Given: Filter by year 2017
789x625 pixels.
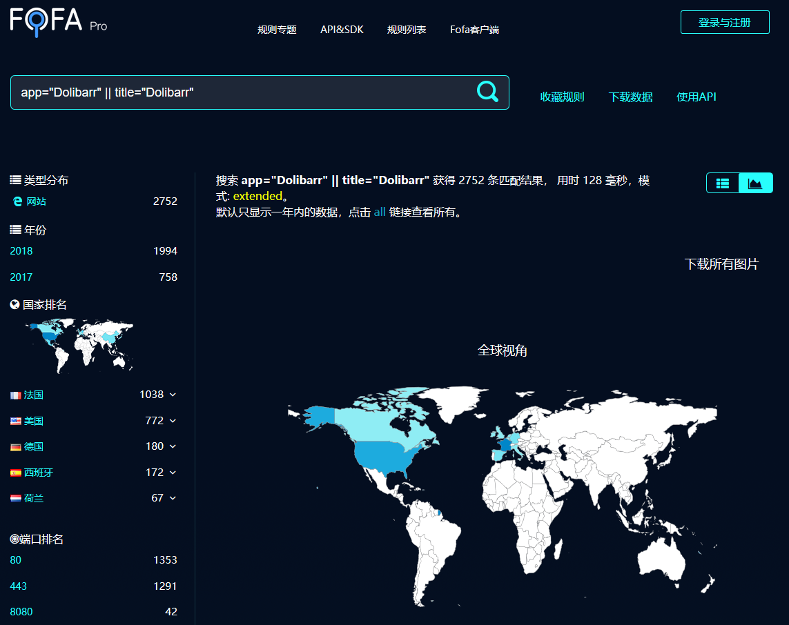Looking at the screenshot, I should (21, 277).
